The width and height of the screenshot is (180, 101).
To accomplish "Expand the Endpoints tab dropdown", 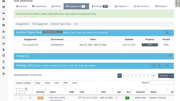I will click(x=128, y=6).
